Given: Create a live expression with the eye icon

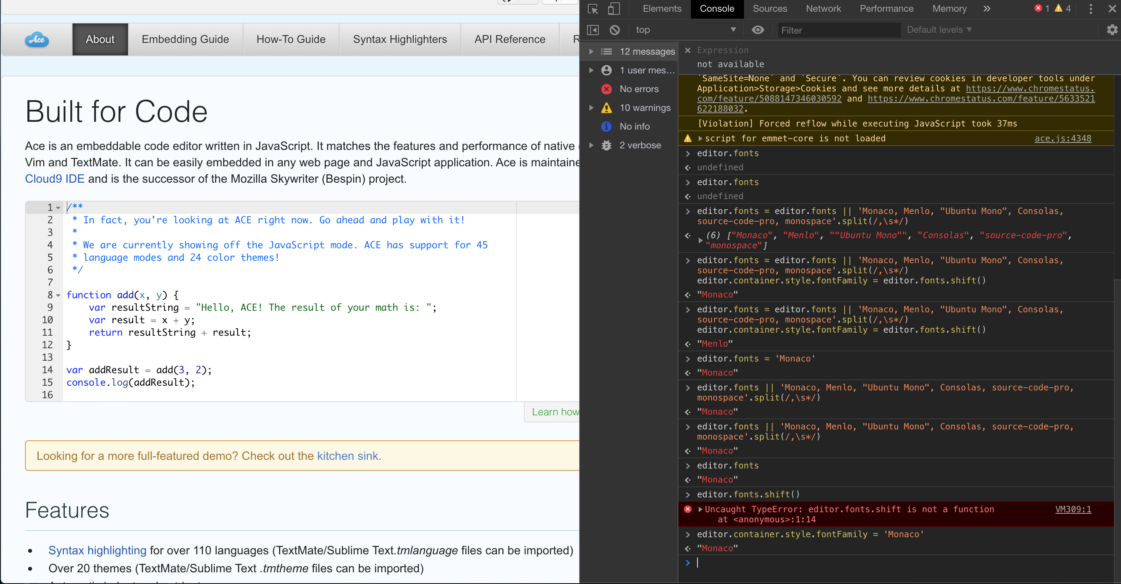Looking at the screenshot, I should pyautogui.click(x=758, y=30).
